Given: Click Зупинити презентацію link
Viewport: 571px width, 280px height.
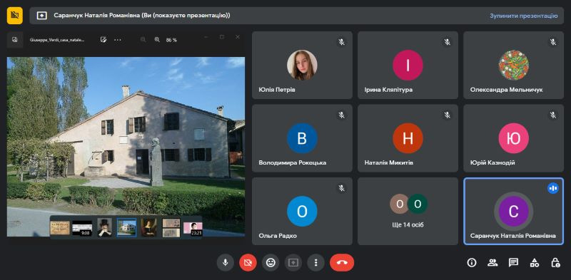Looking at the screenshot, I should (x=524, y=16).
